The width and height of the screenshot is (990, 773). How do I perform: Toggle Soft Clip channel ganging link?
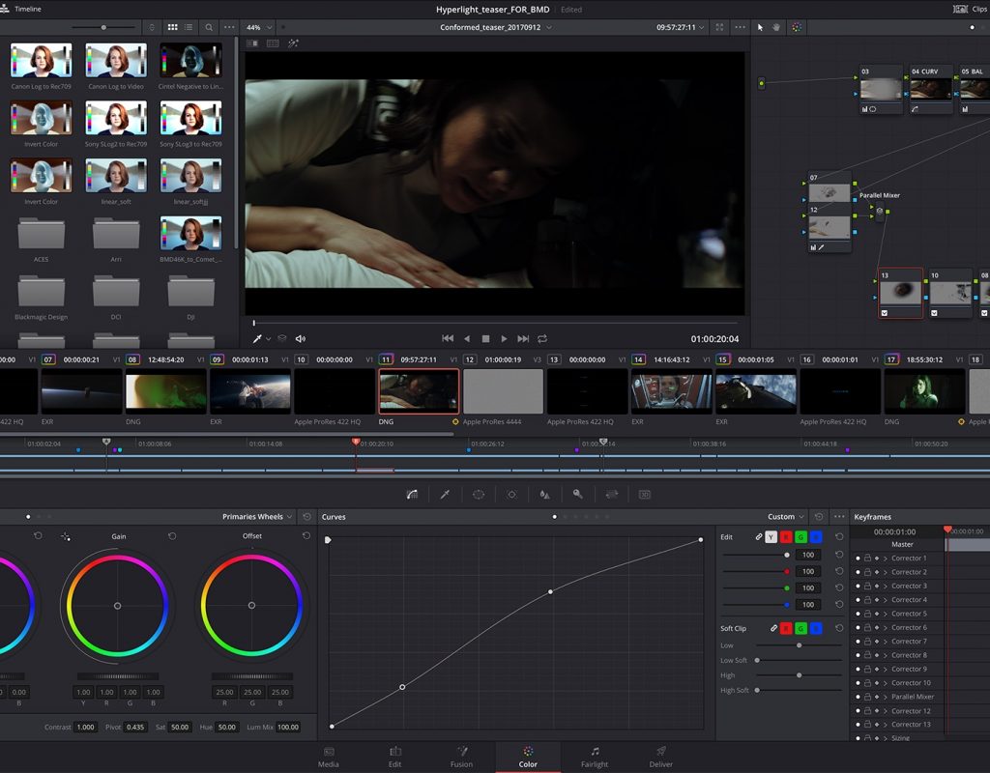pyautogui.click(x=773, y=628)
